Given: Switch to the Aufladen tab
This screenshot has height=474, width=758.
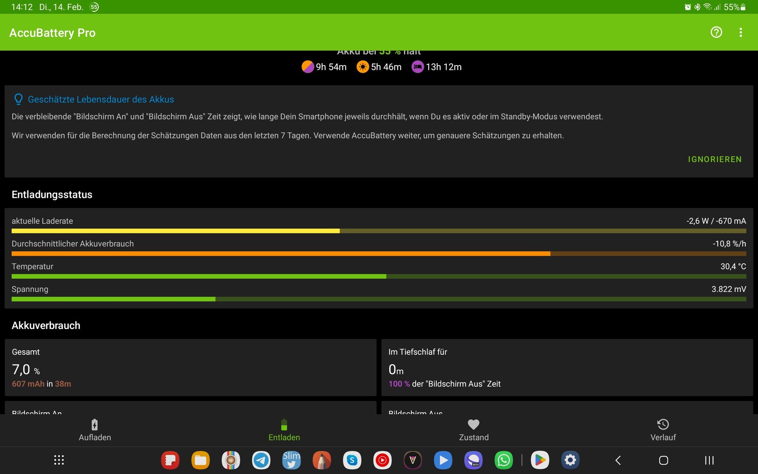Looking at the screenshot, I should (95, 430).
